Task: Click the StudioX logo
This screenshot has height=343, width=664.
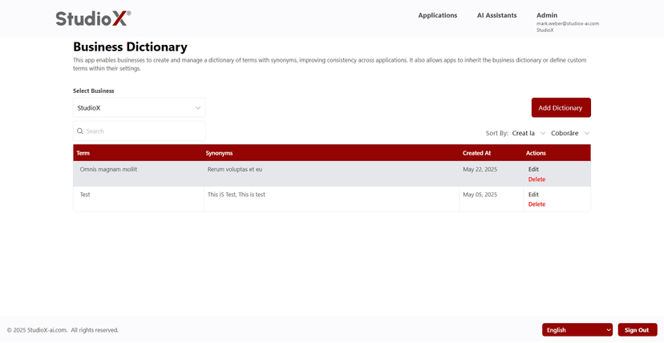Action: (x=93, y=18)
